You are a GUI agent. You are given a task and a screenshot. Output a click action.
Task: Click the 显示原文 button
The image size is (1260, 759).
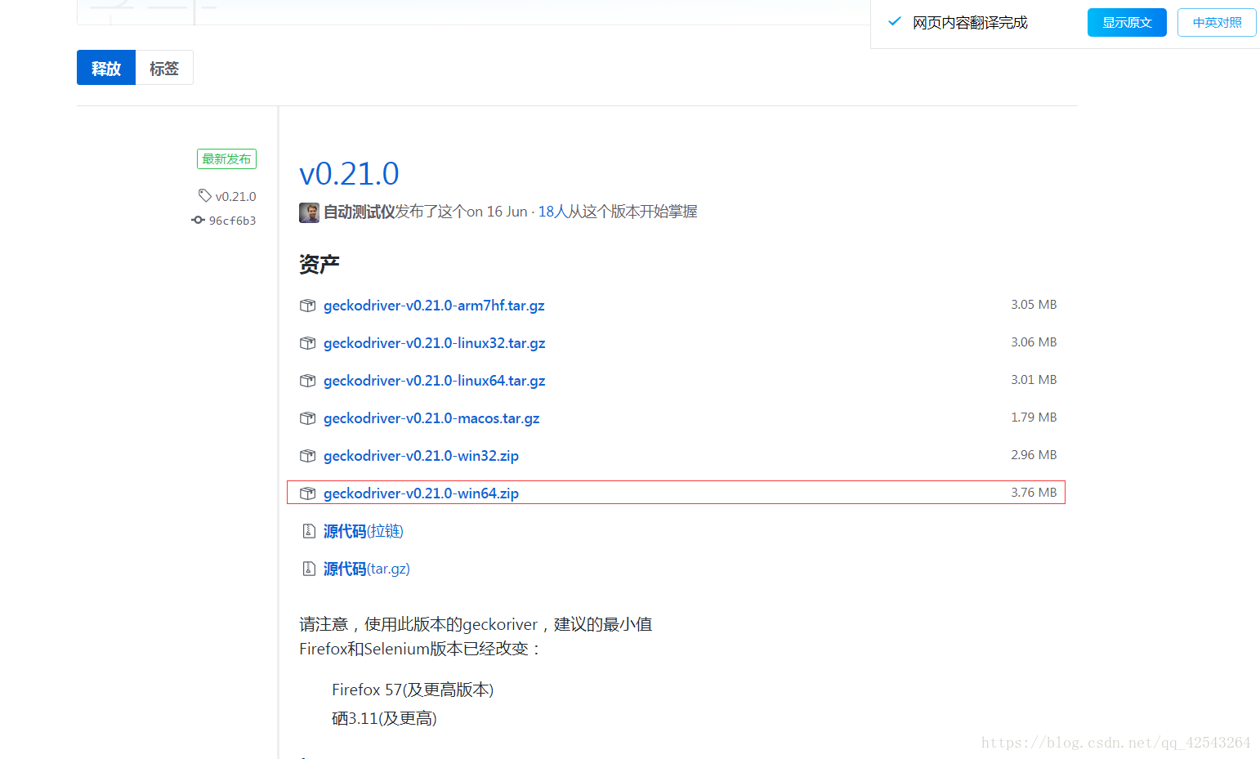pos(1127,23)
